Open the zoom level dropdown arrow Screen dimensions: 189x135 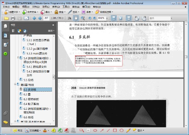[107, 18]
